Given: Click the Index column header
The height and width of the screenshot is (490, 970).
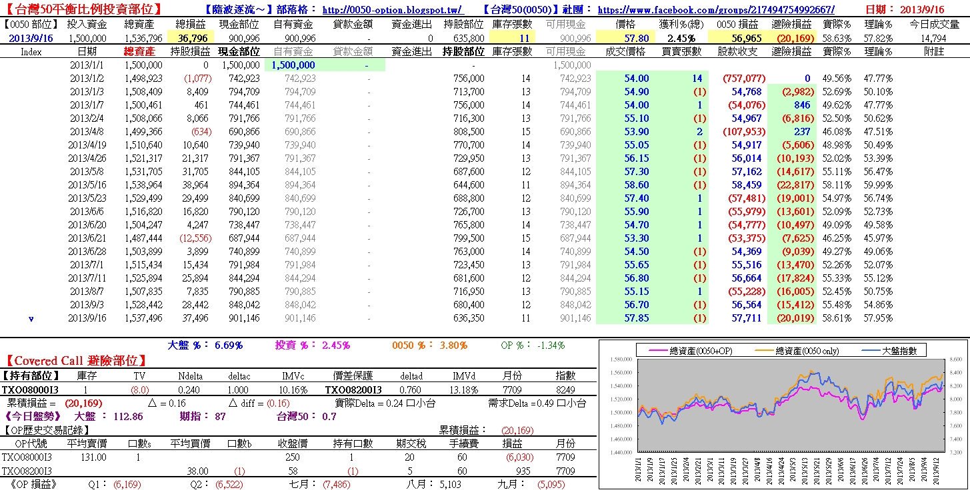Looking at the screenshot, I should point(31,51).
